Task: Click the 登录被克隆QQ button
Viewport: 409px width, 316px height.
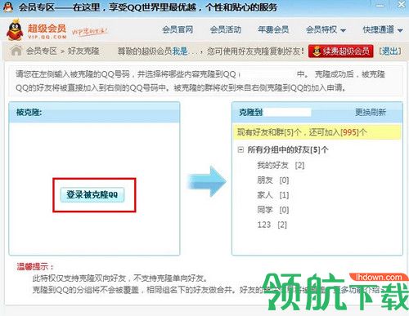Action: 92,194
